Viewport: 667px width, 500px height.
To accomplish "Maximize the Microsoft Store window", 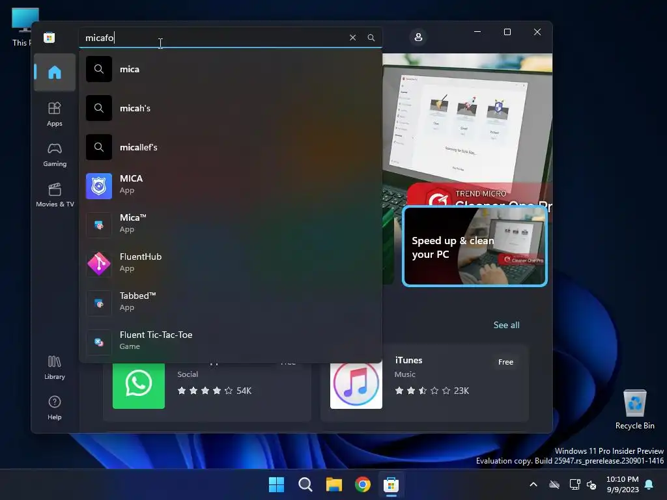I will coord(507,32).
